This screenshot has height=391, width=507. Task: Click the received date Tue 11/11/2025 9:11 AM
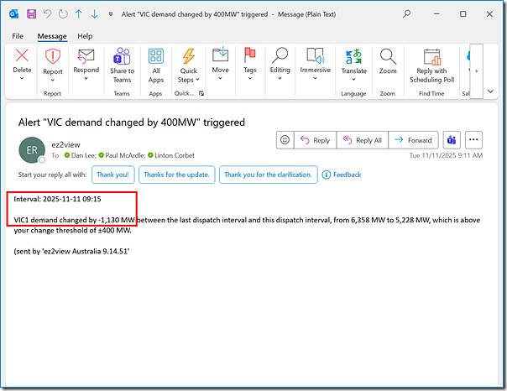point(446,155)
